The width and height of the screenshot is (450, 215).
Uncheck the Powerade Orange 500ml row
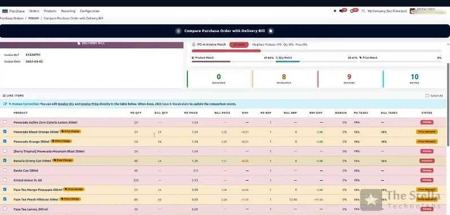[5, 141]
